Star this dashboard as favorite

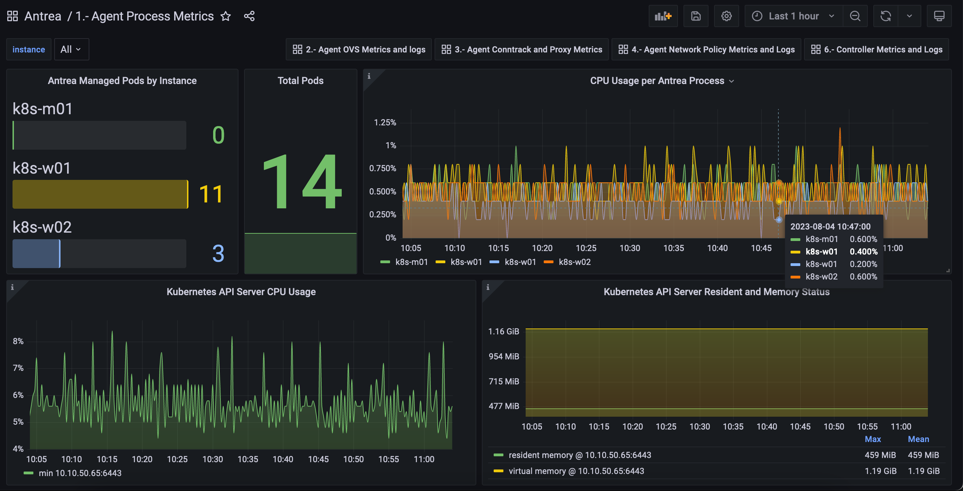(225, 16)
